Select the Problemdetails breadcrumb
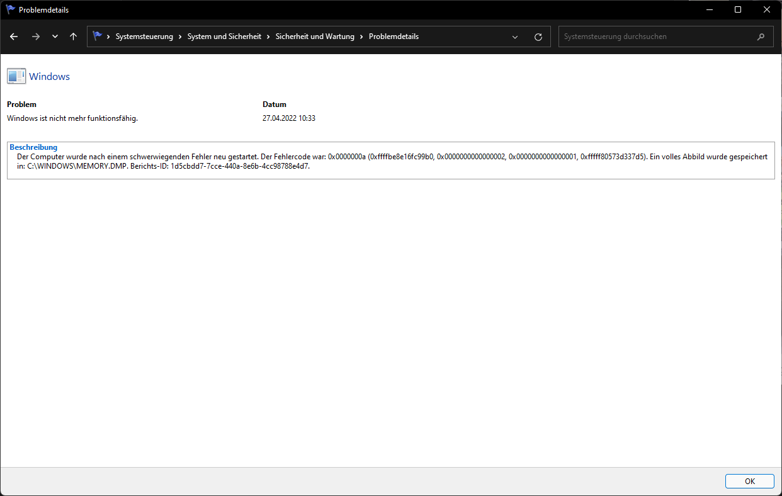 pos(394,37)
